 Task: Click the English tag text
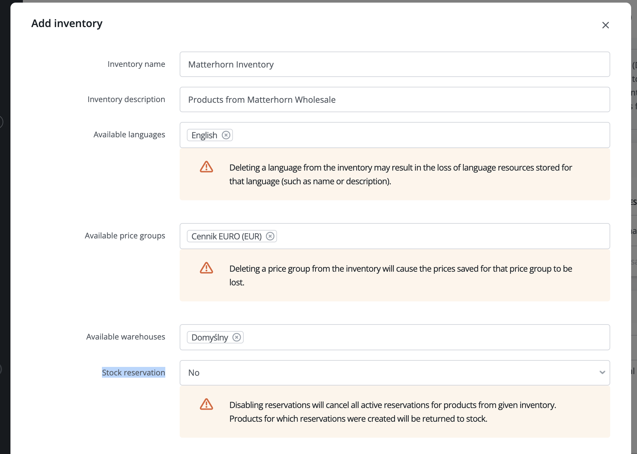204,135
